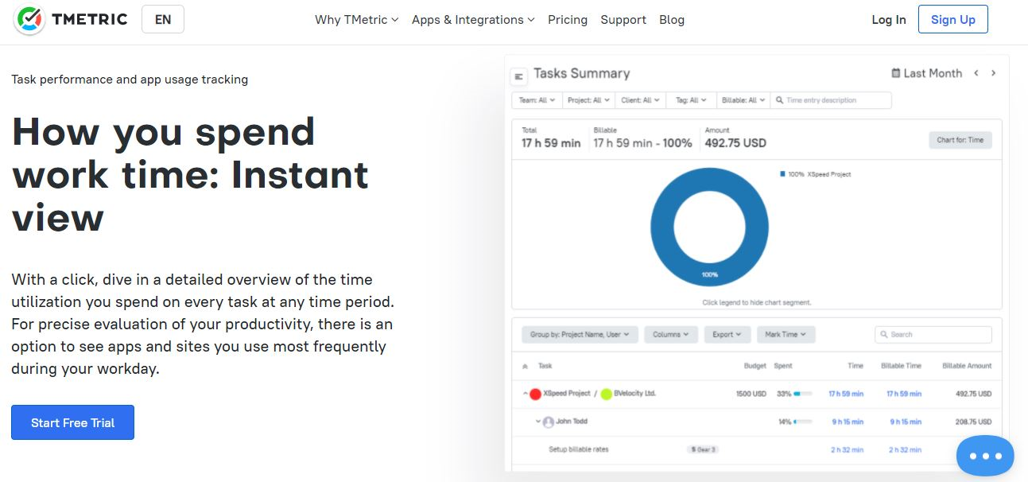Click the table Search field
The image size is (1028, 482).
(933, 335)
